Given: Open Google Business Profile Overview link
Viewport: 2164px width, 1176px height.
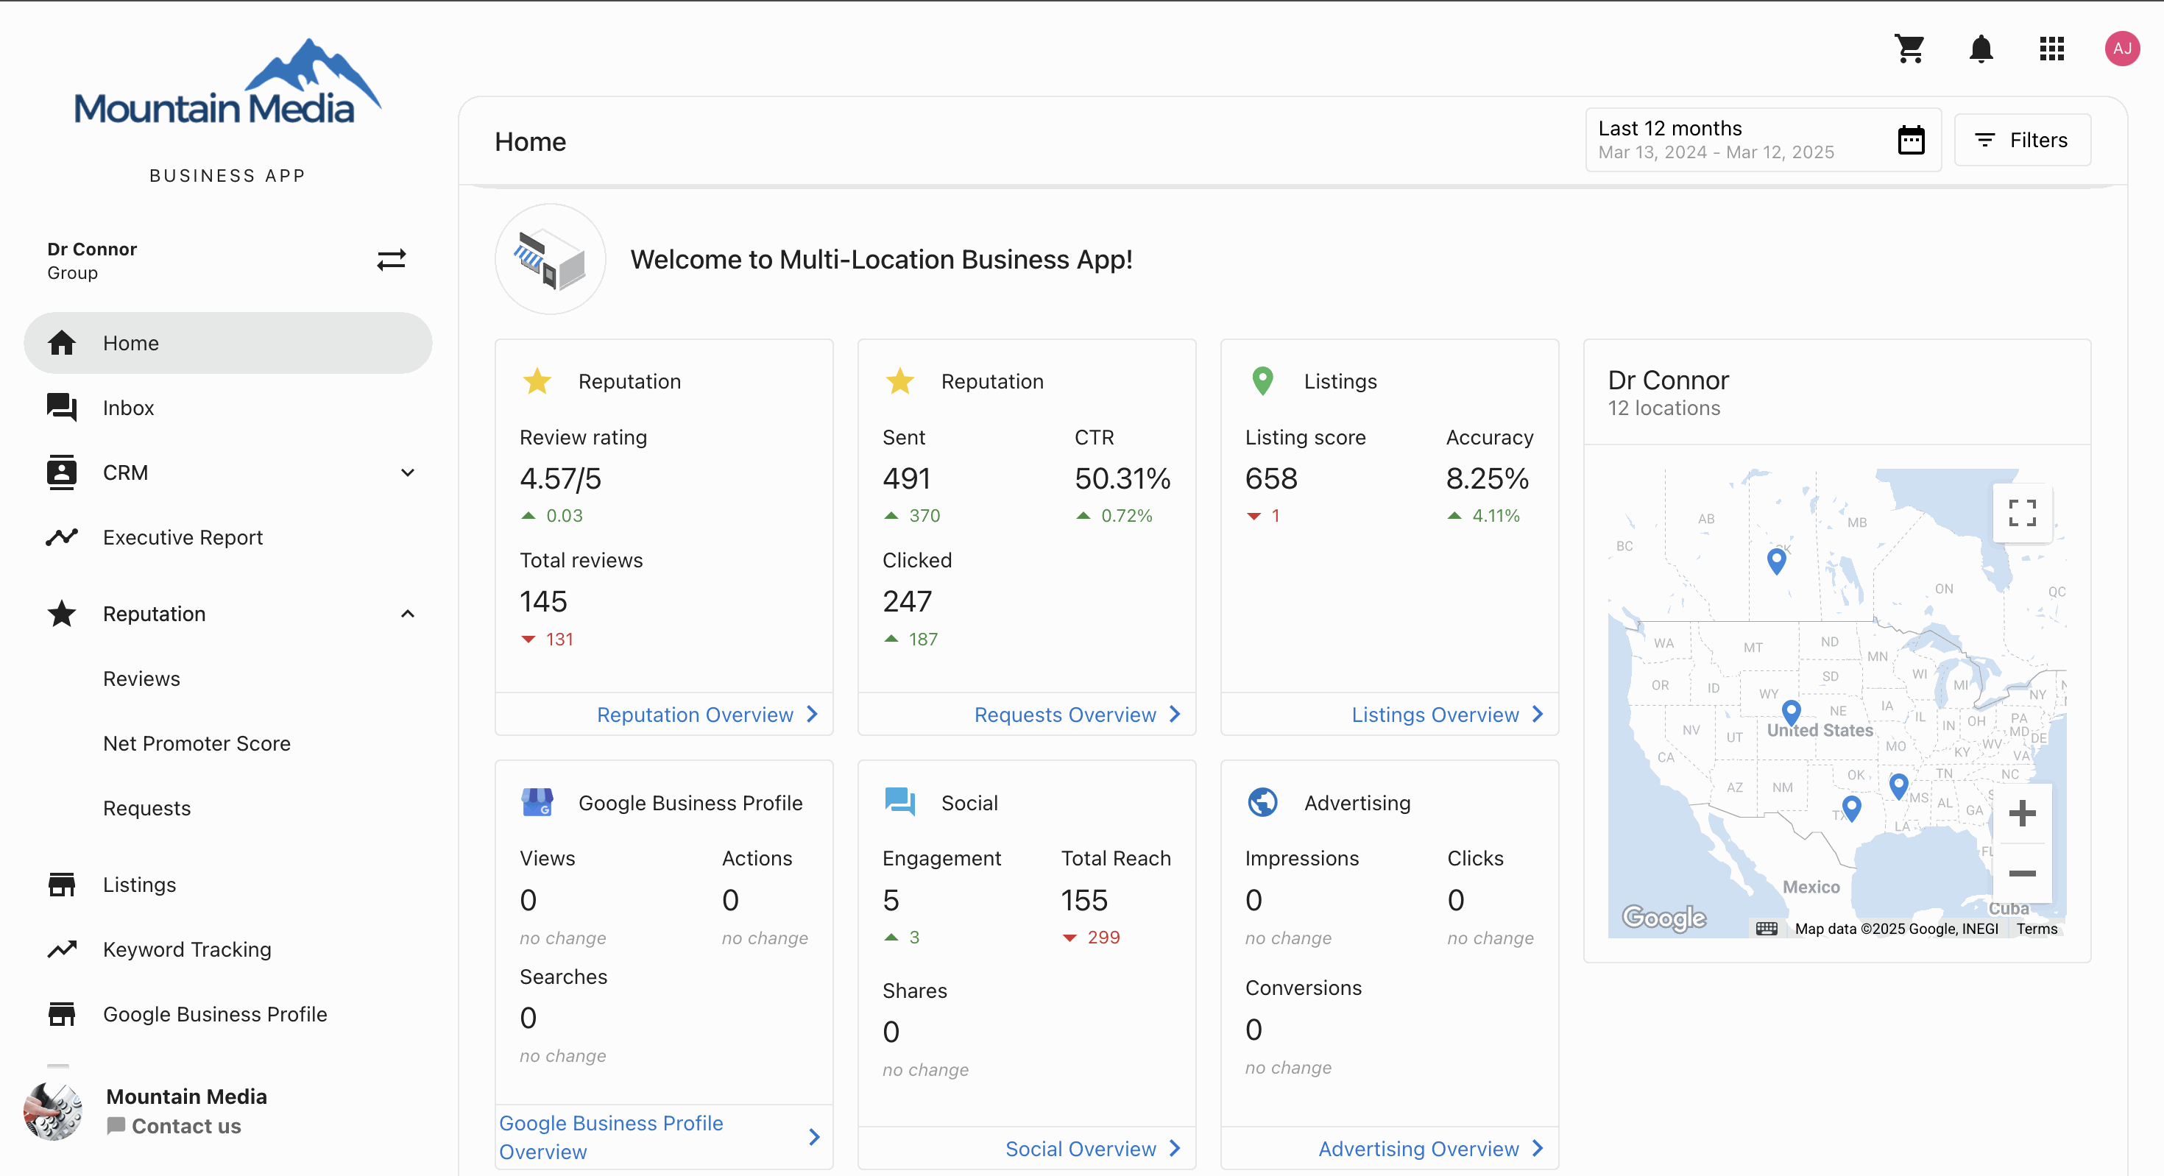Looking at the screenshot, I should click(611, 1136).
